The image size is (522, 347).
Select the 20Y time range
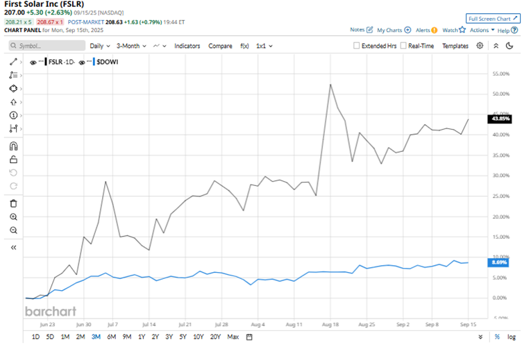[x=215, y=337]
